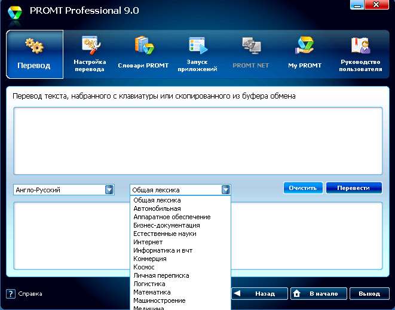This screenshot has width=395, height=310.
Task: Select Логистика topic
Action: tap(180, 284)
